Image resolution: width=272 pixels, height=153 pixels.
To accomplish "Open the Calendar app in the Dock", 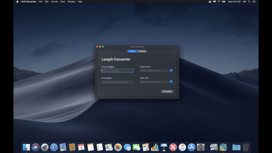I will (81, 147).
